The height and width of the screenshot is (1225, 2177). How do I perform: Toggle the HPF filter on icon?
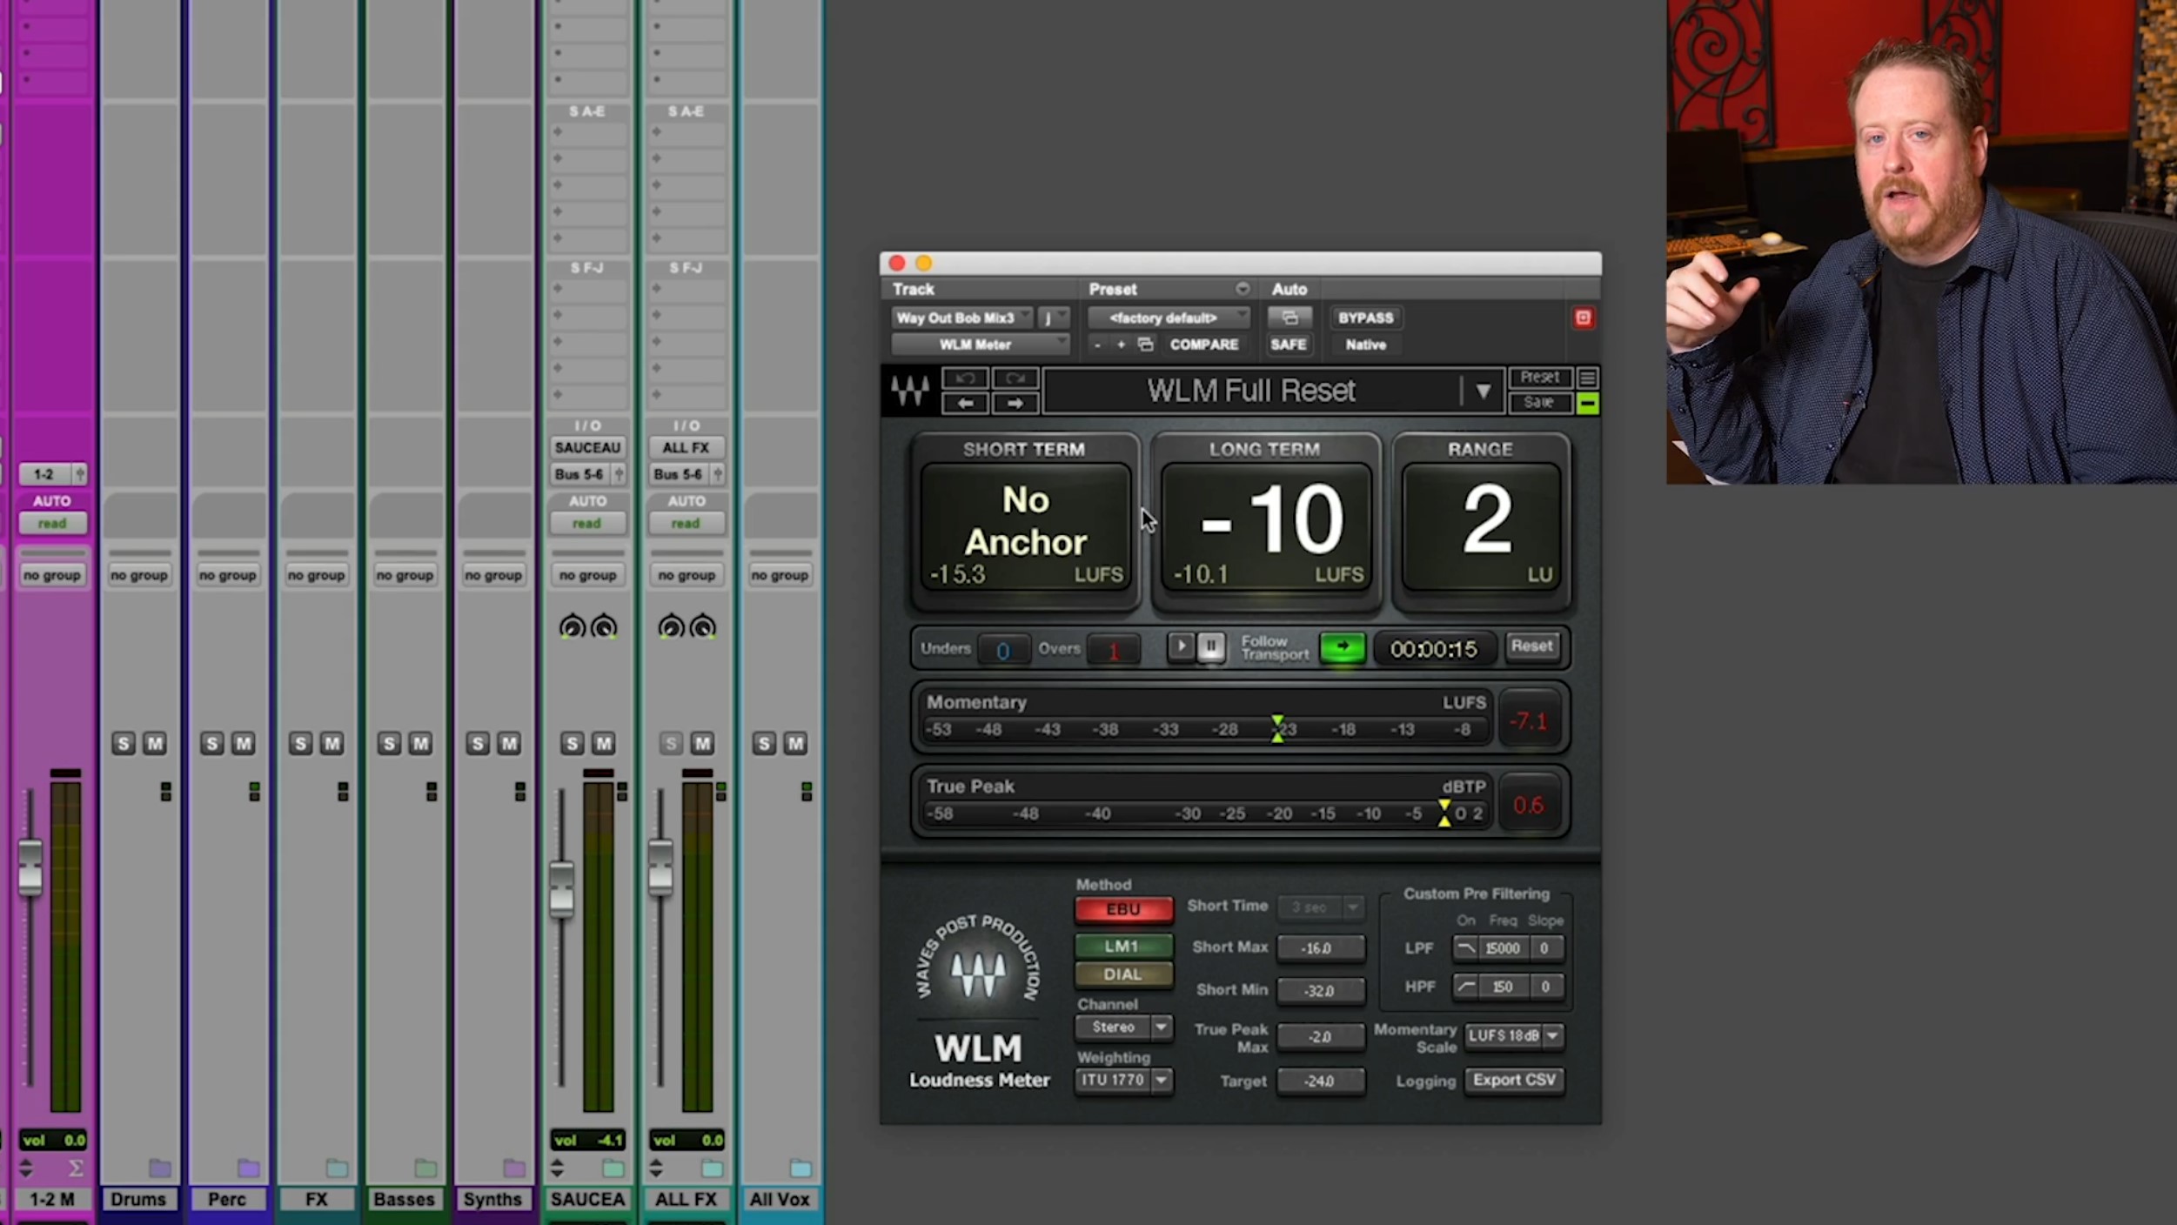coord(1465,986)
